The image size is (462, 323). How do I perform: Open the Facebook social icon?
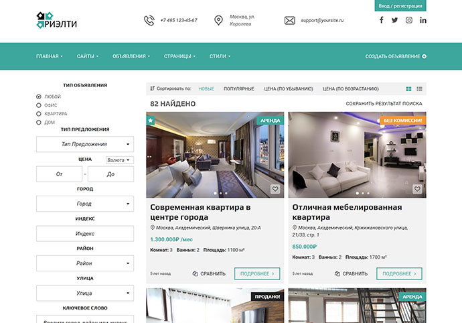coord(381,20)
